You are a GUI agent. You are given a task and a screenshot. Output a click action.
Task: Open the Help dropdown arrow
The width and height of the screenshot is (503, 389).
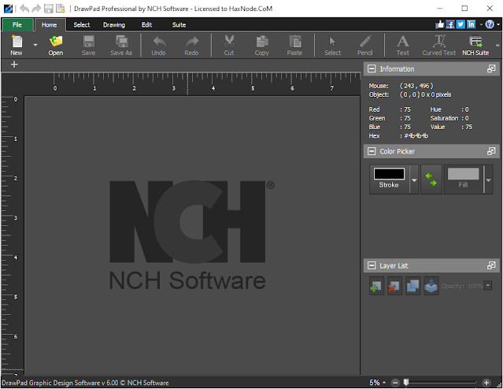click(498, 24)
